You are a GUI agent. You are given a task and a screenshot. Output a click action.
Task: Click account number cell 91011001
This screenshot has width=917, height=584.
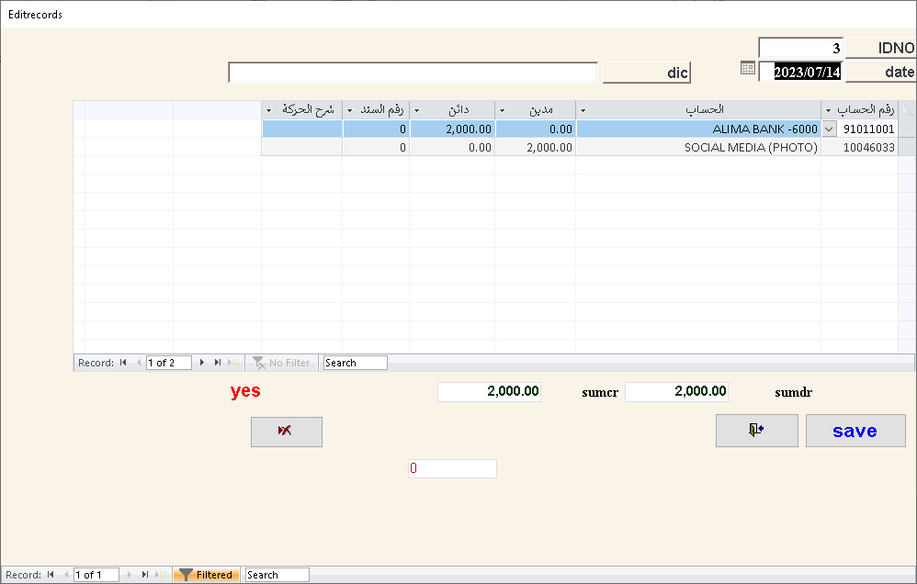pyautogui.click(x=868, y=129)
